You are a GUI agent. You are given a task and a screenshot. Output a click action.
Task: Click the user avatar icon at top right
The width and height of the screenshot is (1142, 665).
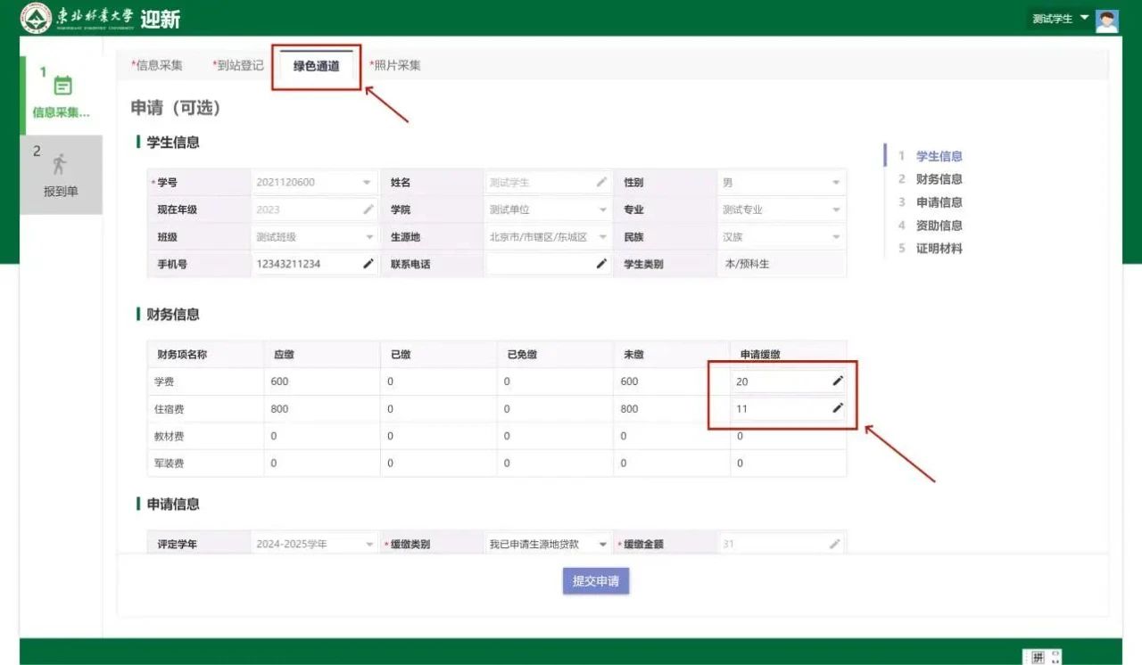coord(1107,19)
